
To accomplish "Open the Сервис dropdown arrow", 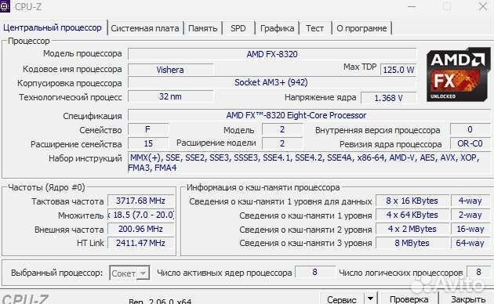I will coord(371,299).
